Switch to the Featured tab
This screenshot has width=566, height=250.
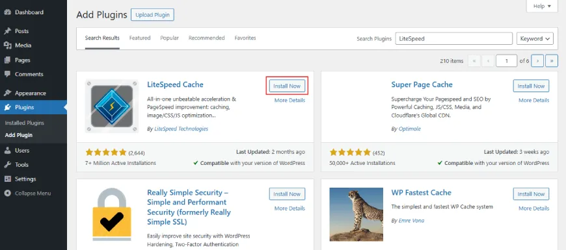click(140, 38)
